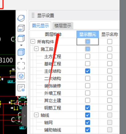
Task: Enable 显示图元 for 装饰装修
Action: click(87, 86)
